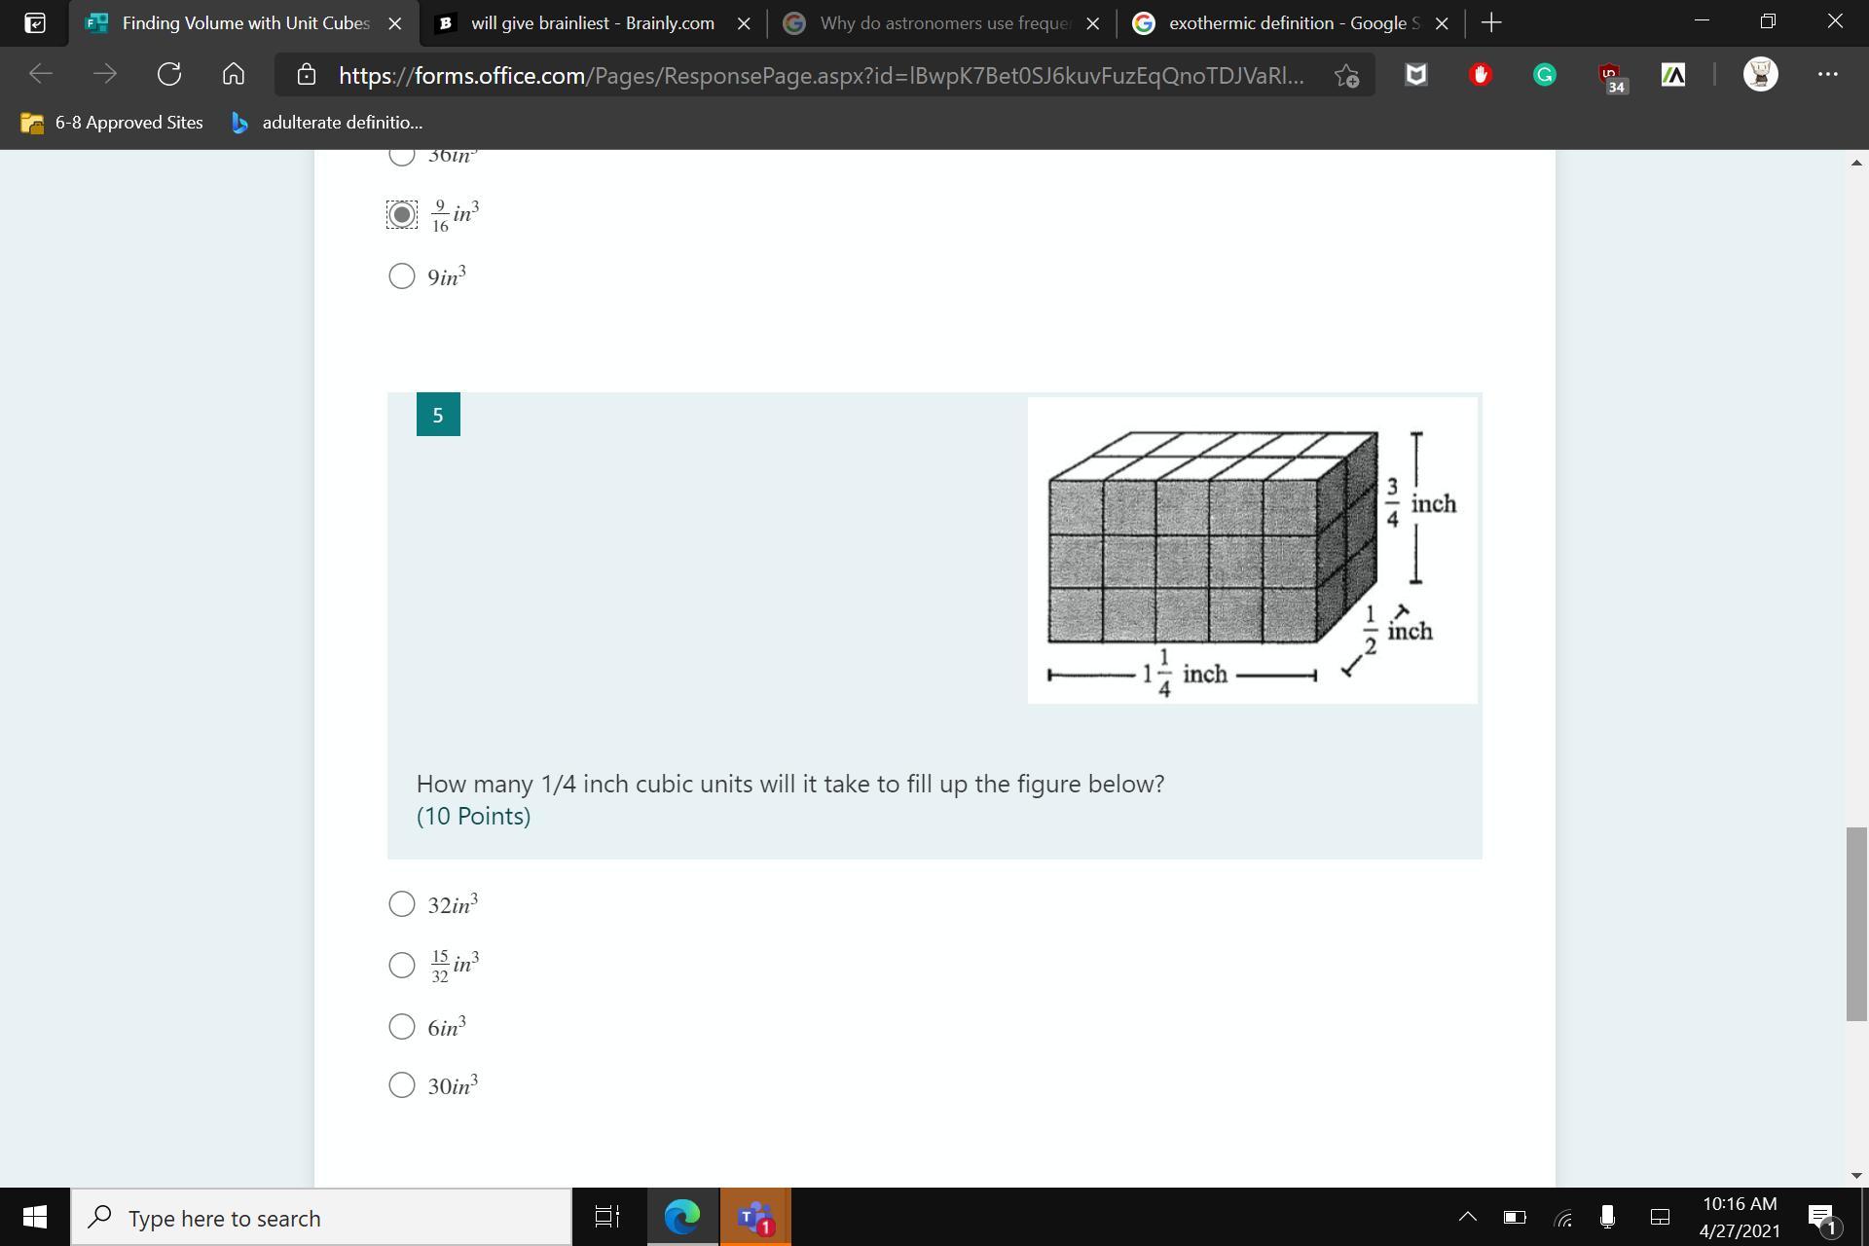Add page to favorites star icon
The width and height of the screenshot is (1869, 1246).
point(1346,75)
